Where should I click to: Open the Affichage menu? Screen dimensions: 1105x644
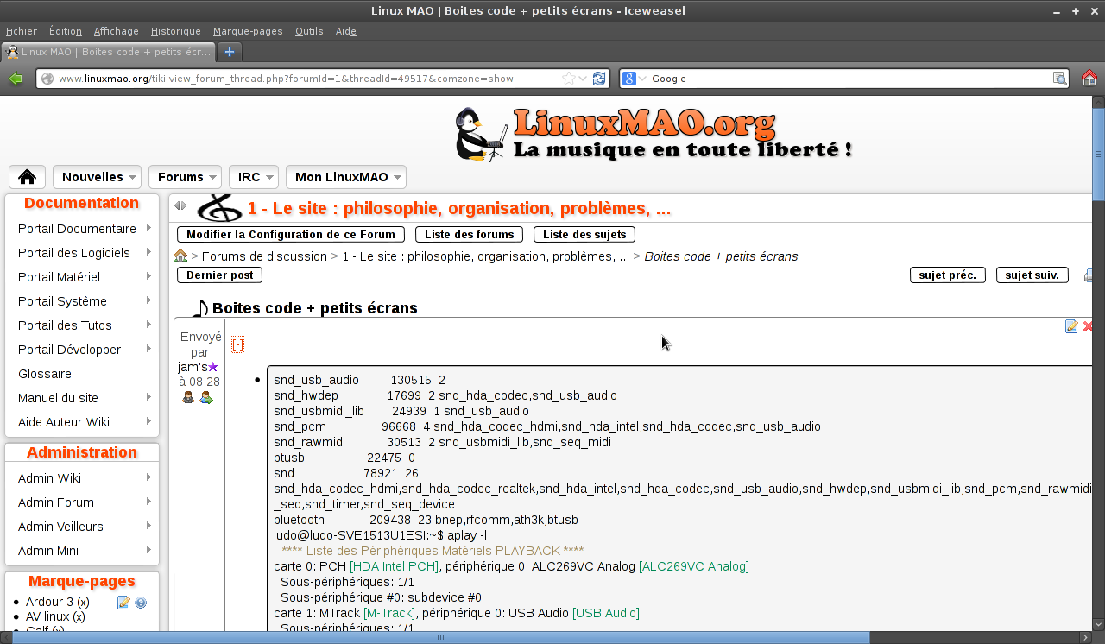click(117, 31)
